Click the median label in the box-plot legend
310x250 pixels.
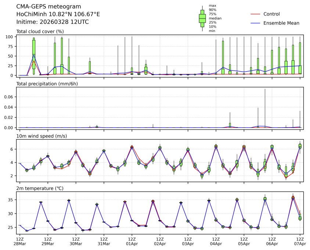coord(215,18)
